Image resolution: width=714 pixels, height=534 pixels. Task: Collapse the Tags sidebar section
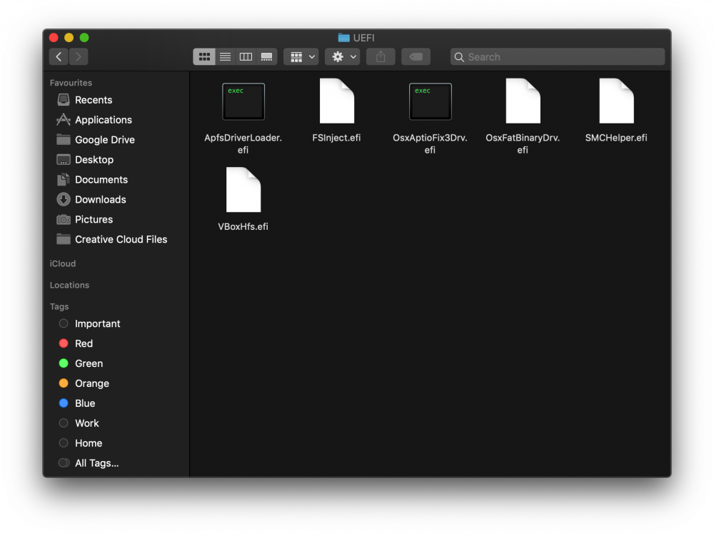click(x=59, y=306)
